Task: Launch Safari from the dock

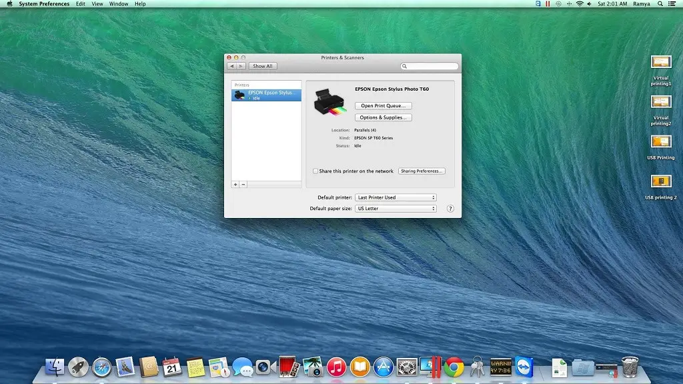Action: point(101,367)
